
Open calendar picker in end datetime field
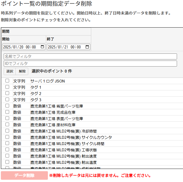[87, 47]
